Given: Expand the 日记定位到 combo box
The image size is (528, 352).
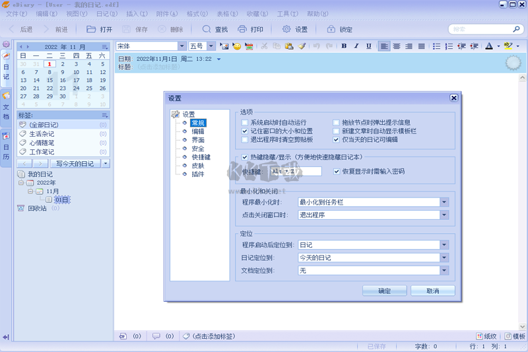Looking at the screenshot, I should [x=445, y=258].
